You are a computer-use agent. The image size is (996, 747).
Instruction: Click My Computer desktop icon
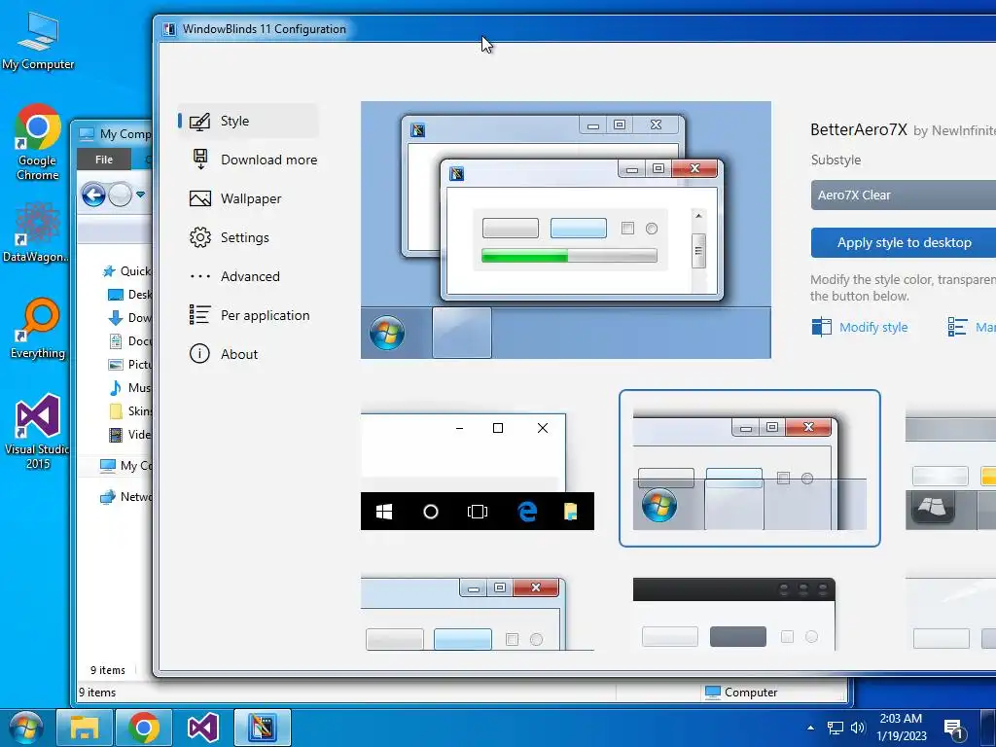38,41
